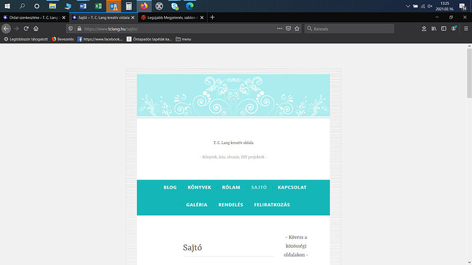Open the taskbar search magnifier
The height and width of the screenshot is (265, 472).
point(22,6)
